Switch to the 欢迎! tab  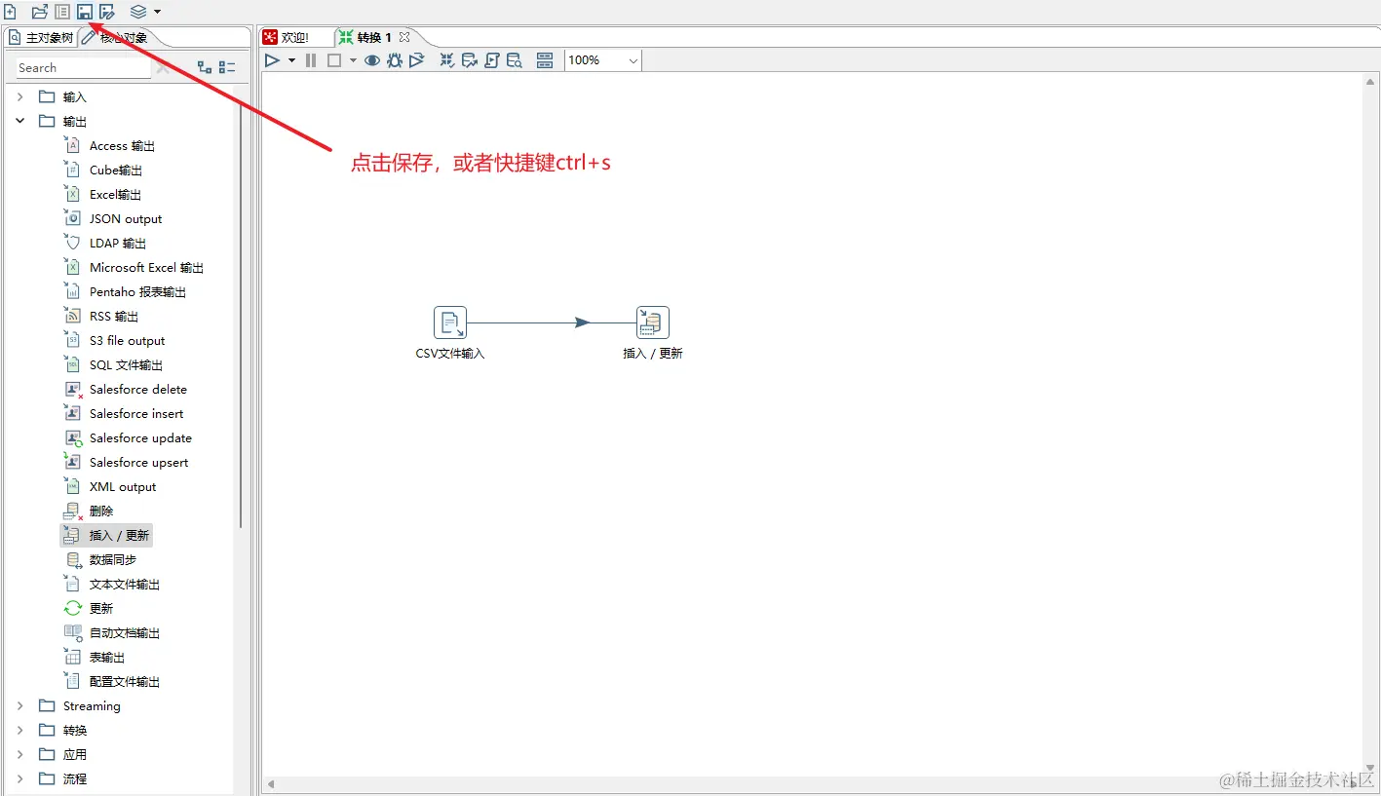click(287, 37)
